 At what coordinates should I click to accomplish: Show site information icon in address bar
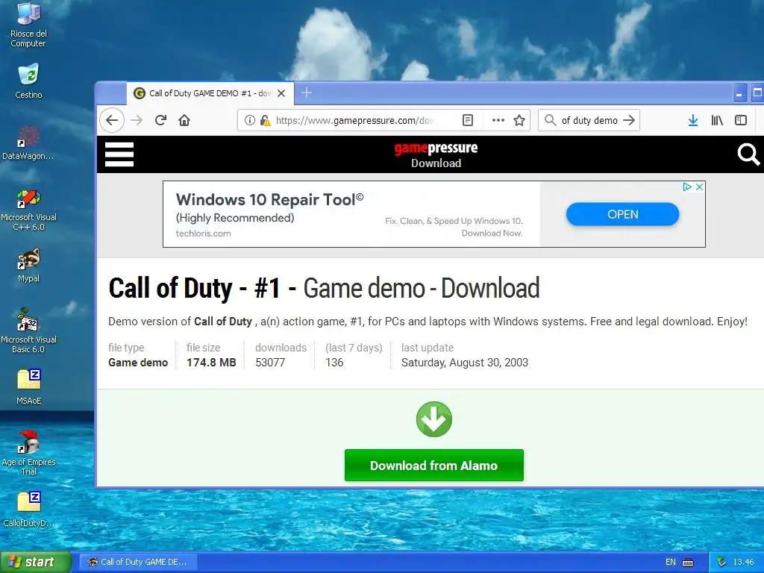pyautogui.click(x=249, y=120)
